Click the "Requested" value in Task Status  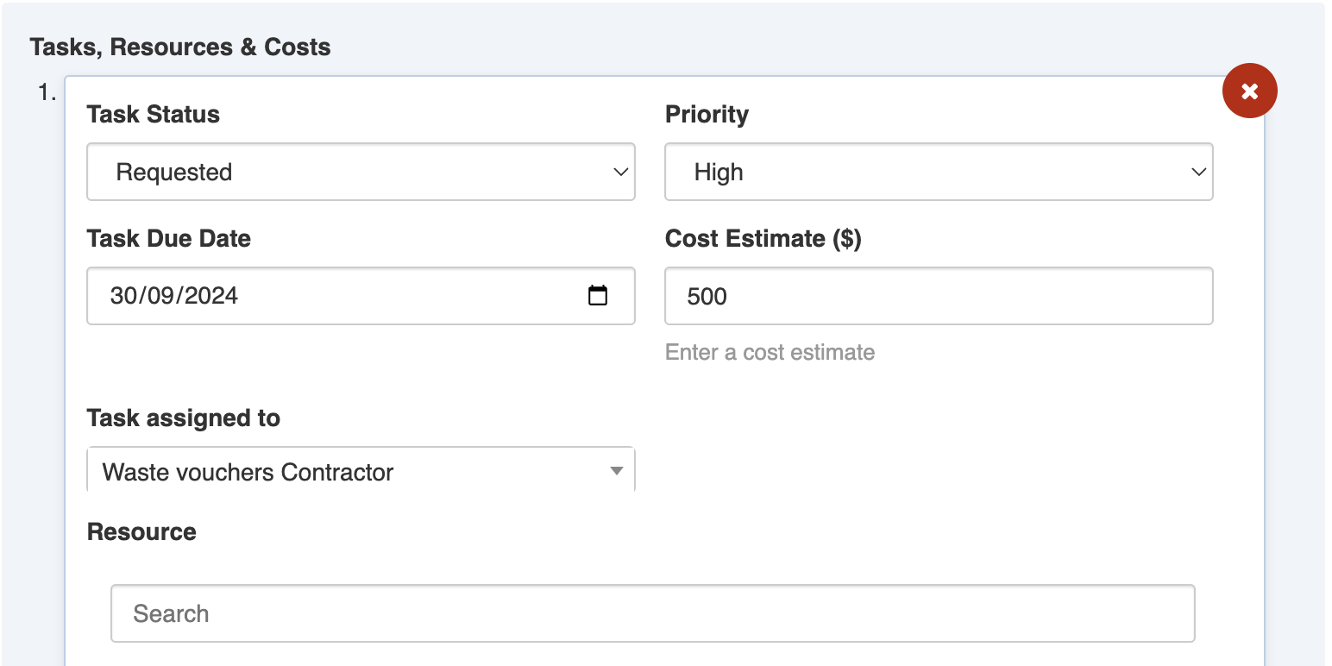(173, 173)
